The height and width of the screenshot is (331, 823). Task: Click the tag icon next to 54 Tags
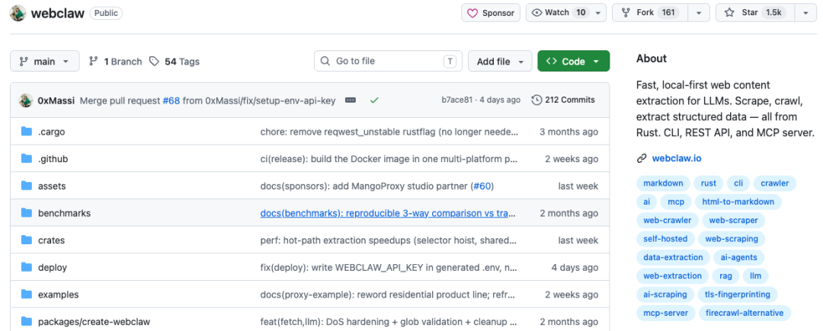tap(154, 62)
